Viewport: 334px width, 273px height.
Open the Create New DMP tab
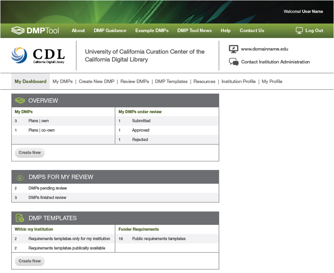click(x=97, y=81)
